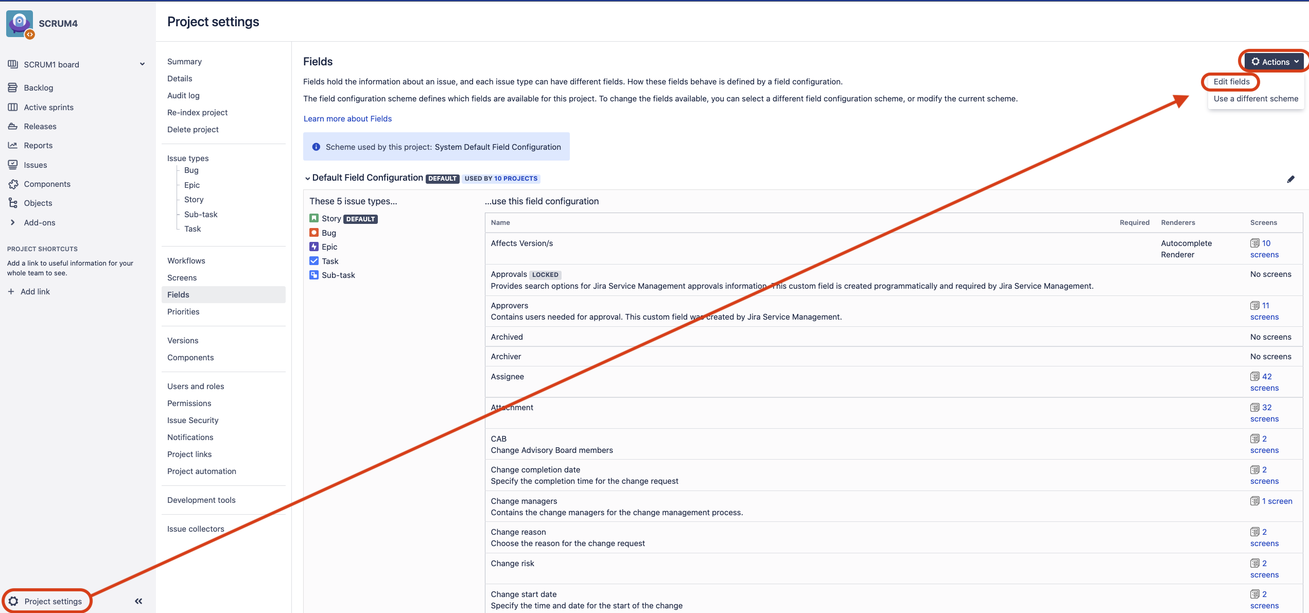Viewport: 1309px width, 613px height.
Task: Choose Edit fields from Actions menu
Action: click(1231, 81)
